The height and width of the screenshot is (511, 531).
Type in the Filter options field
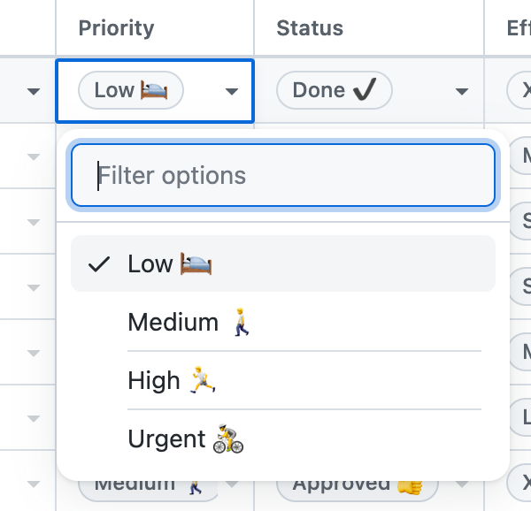pos(283,175)
